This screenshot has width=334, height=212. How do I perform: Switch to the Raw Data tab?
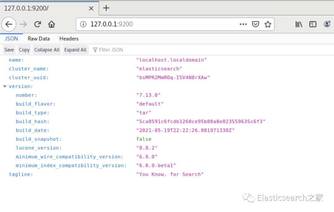(x=39, y=39)
